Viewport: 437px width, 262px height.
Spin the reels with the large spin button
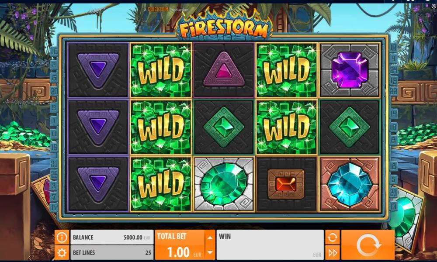tap(368, 245)
